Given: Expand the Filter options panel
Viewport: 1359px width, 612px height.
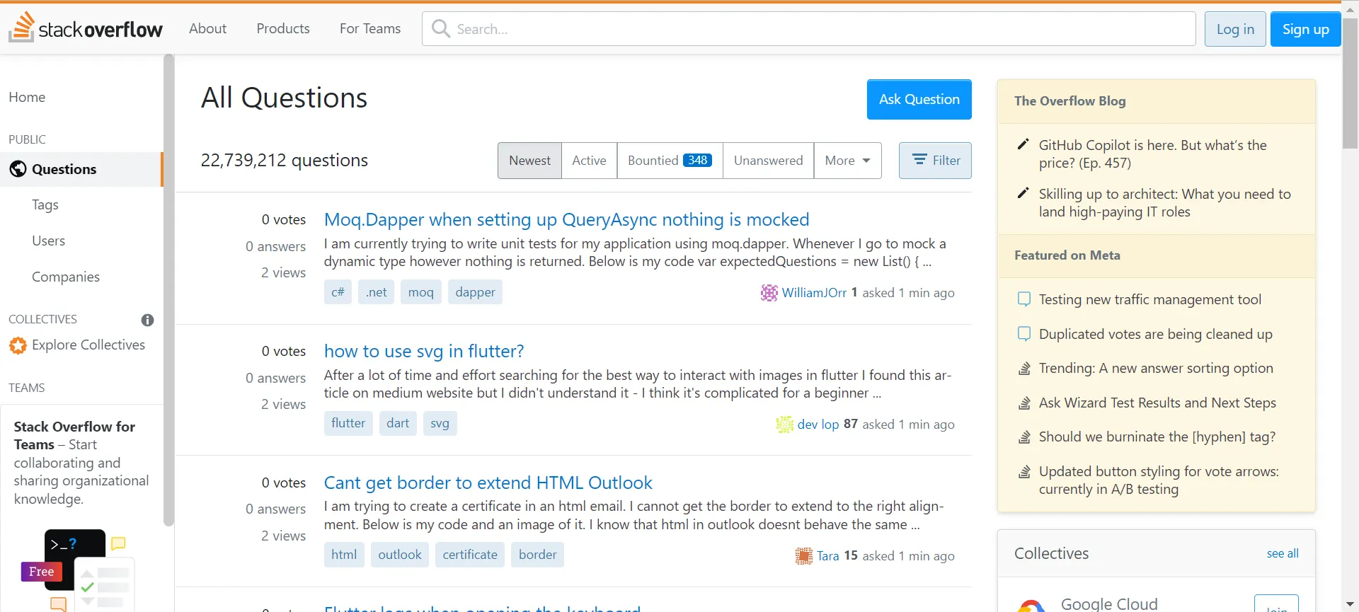Looking at the screenshot, I should click(x=935, y=161).
